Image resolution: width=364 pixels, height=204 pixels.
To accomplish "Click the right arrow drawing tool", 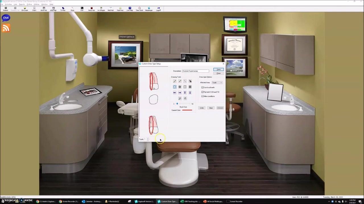I will pyautogui.click(x=180, y=93).
